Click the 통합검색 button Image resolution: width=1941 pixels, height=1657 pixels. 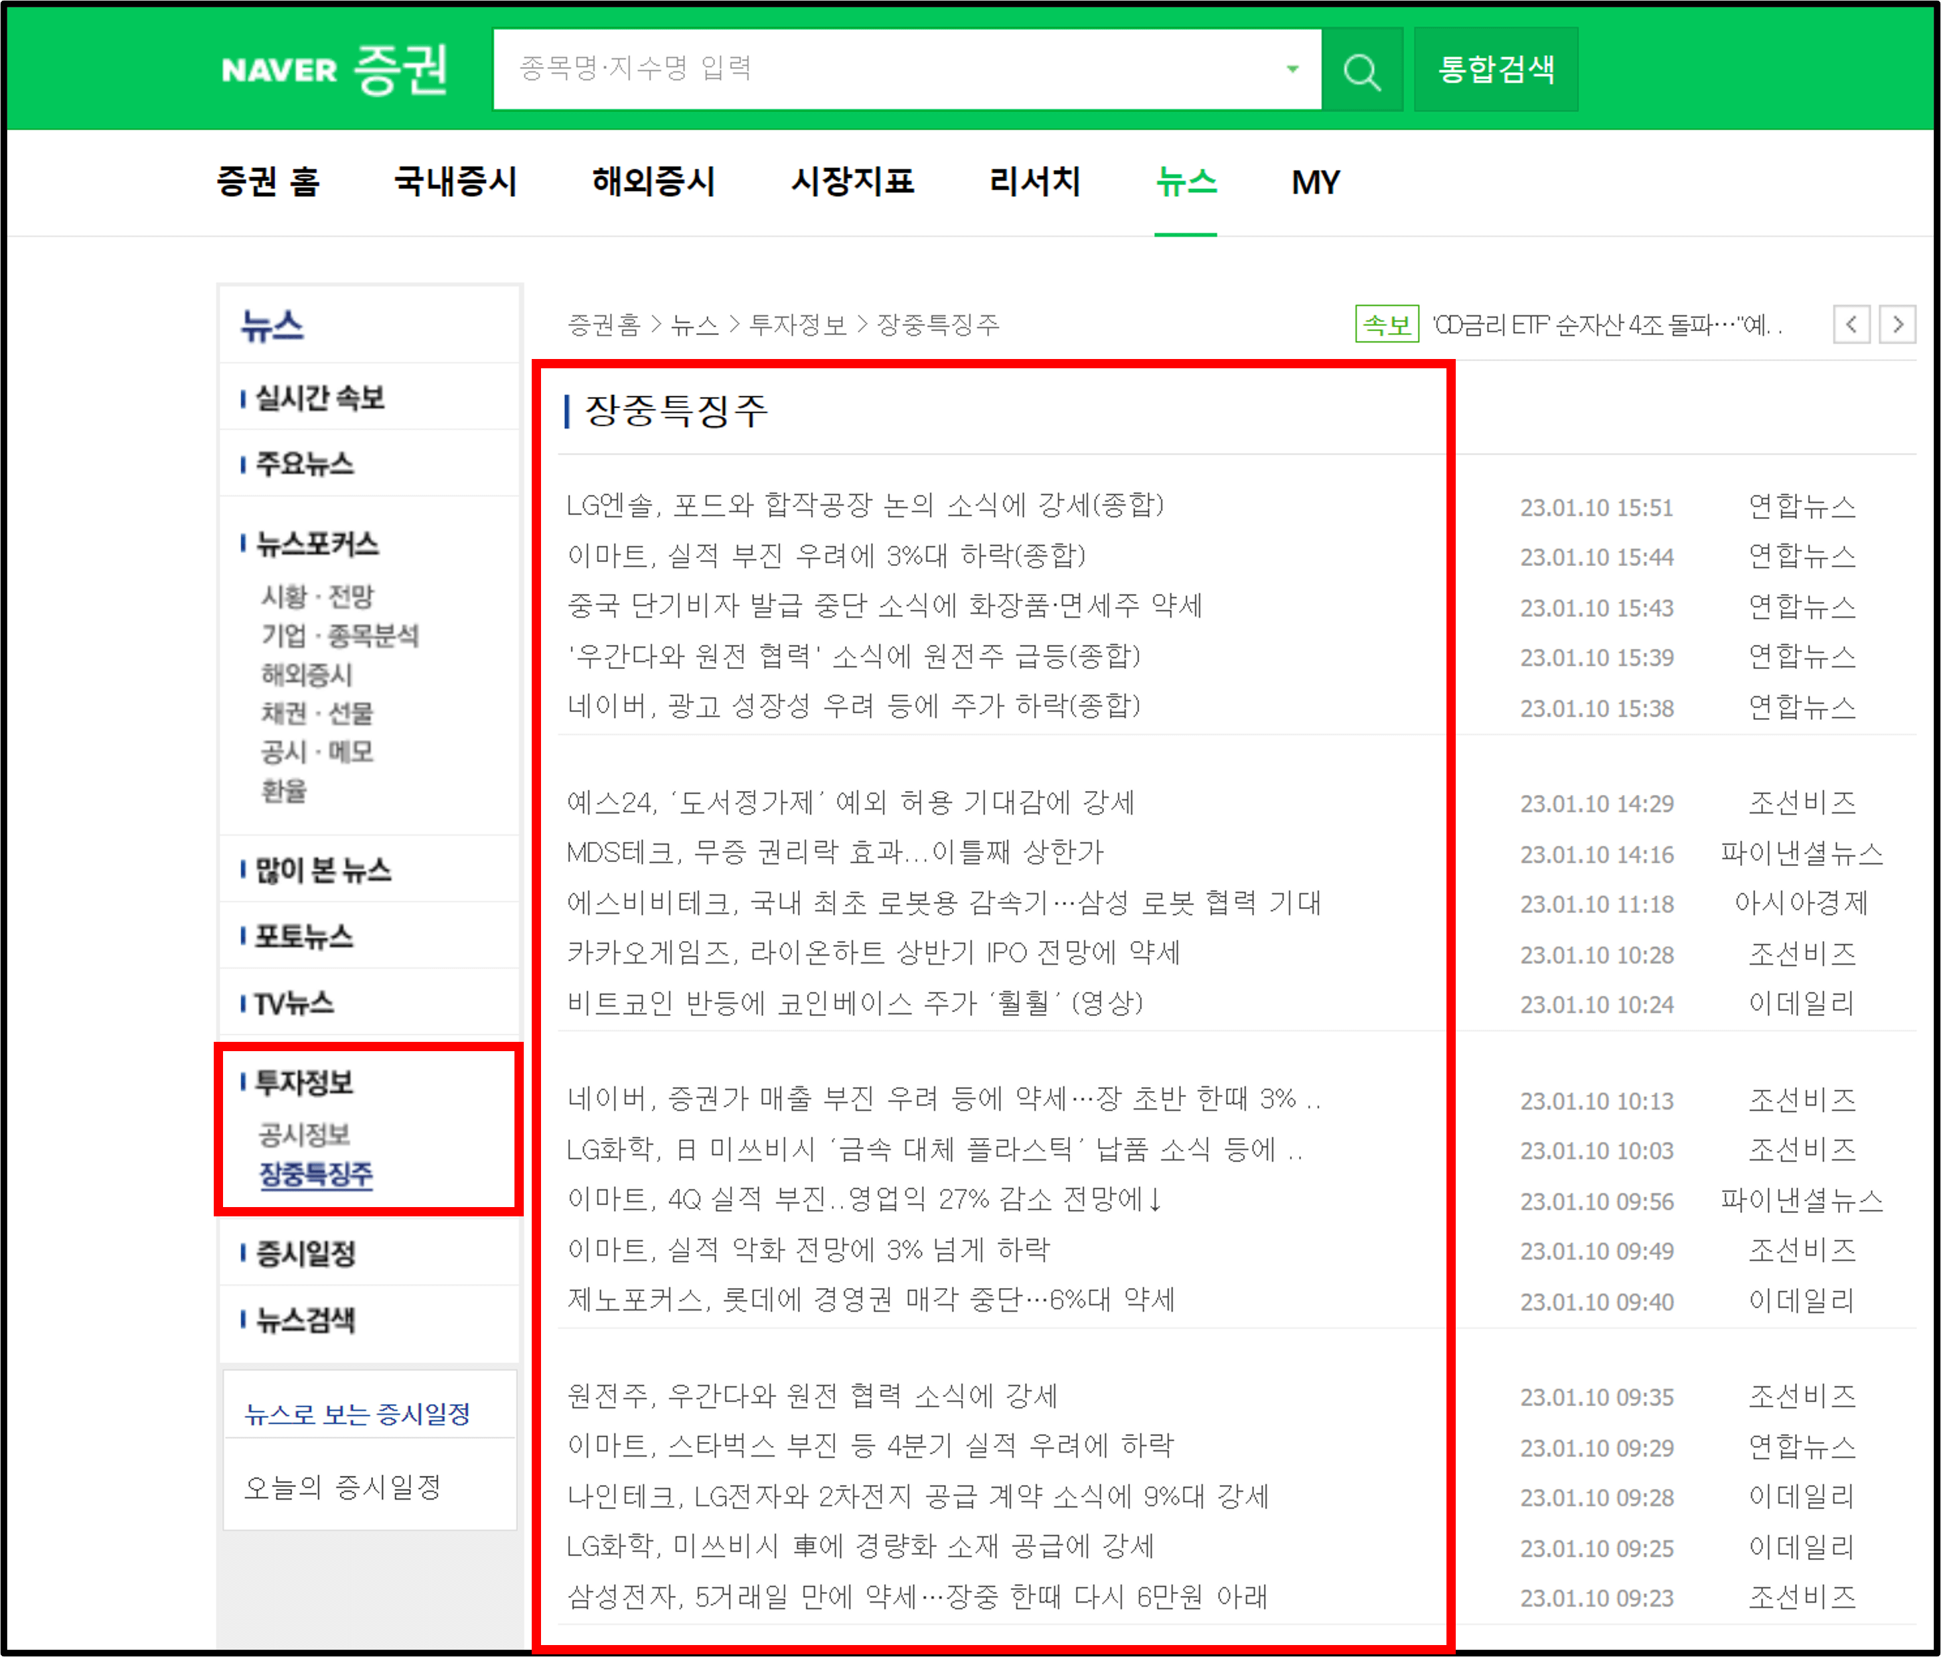coord(1496,69)
